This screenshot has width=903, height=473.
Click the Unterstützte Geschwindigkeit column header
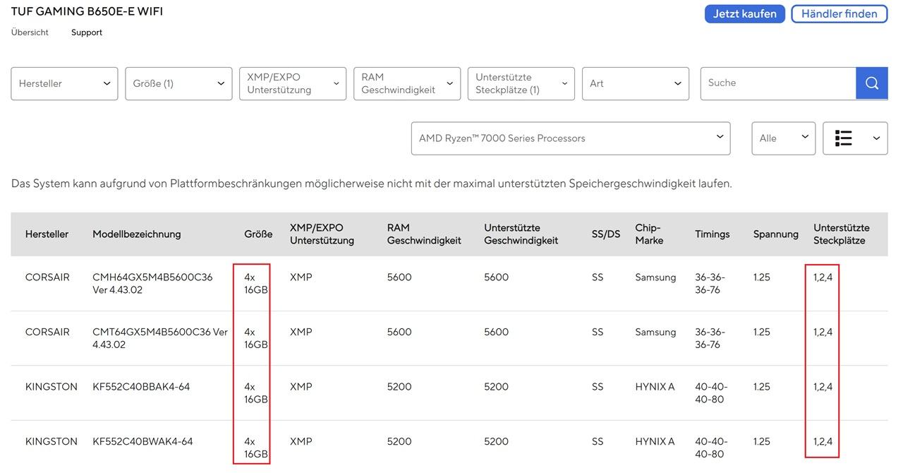click(x=521, y=234)
